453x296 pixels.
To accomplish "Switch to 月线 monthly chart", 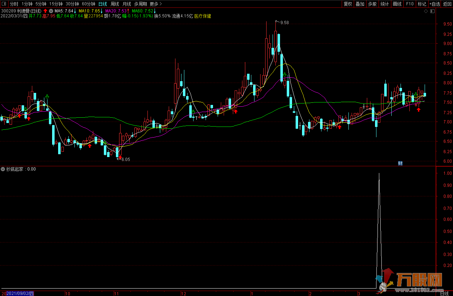I will point(127,4).
